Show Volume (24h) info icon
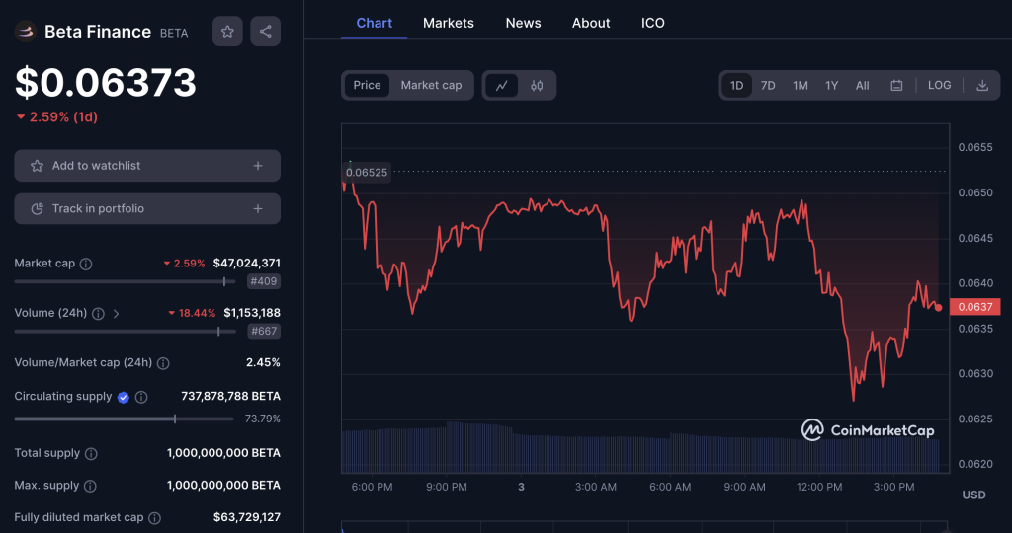The width and height of the screenshot is (1012, 533). click(x=98, y=313)
